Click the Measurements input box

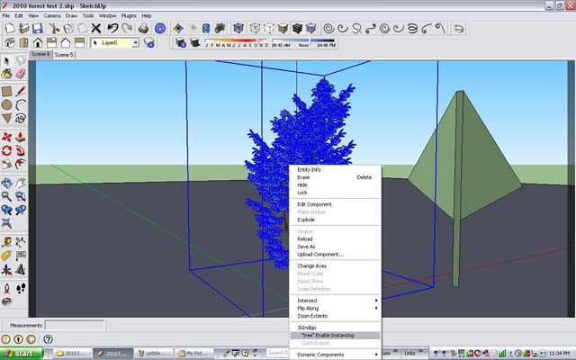[75, 325]
